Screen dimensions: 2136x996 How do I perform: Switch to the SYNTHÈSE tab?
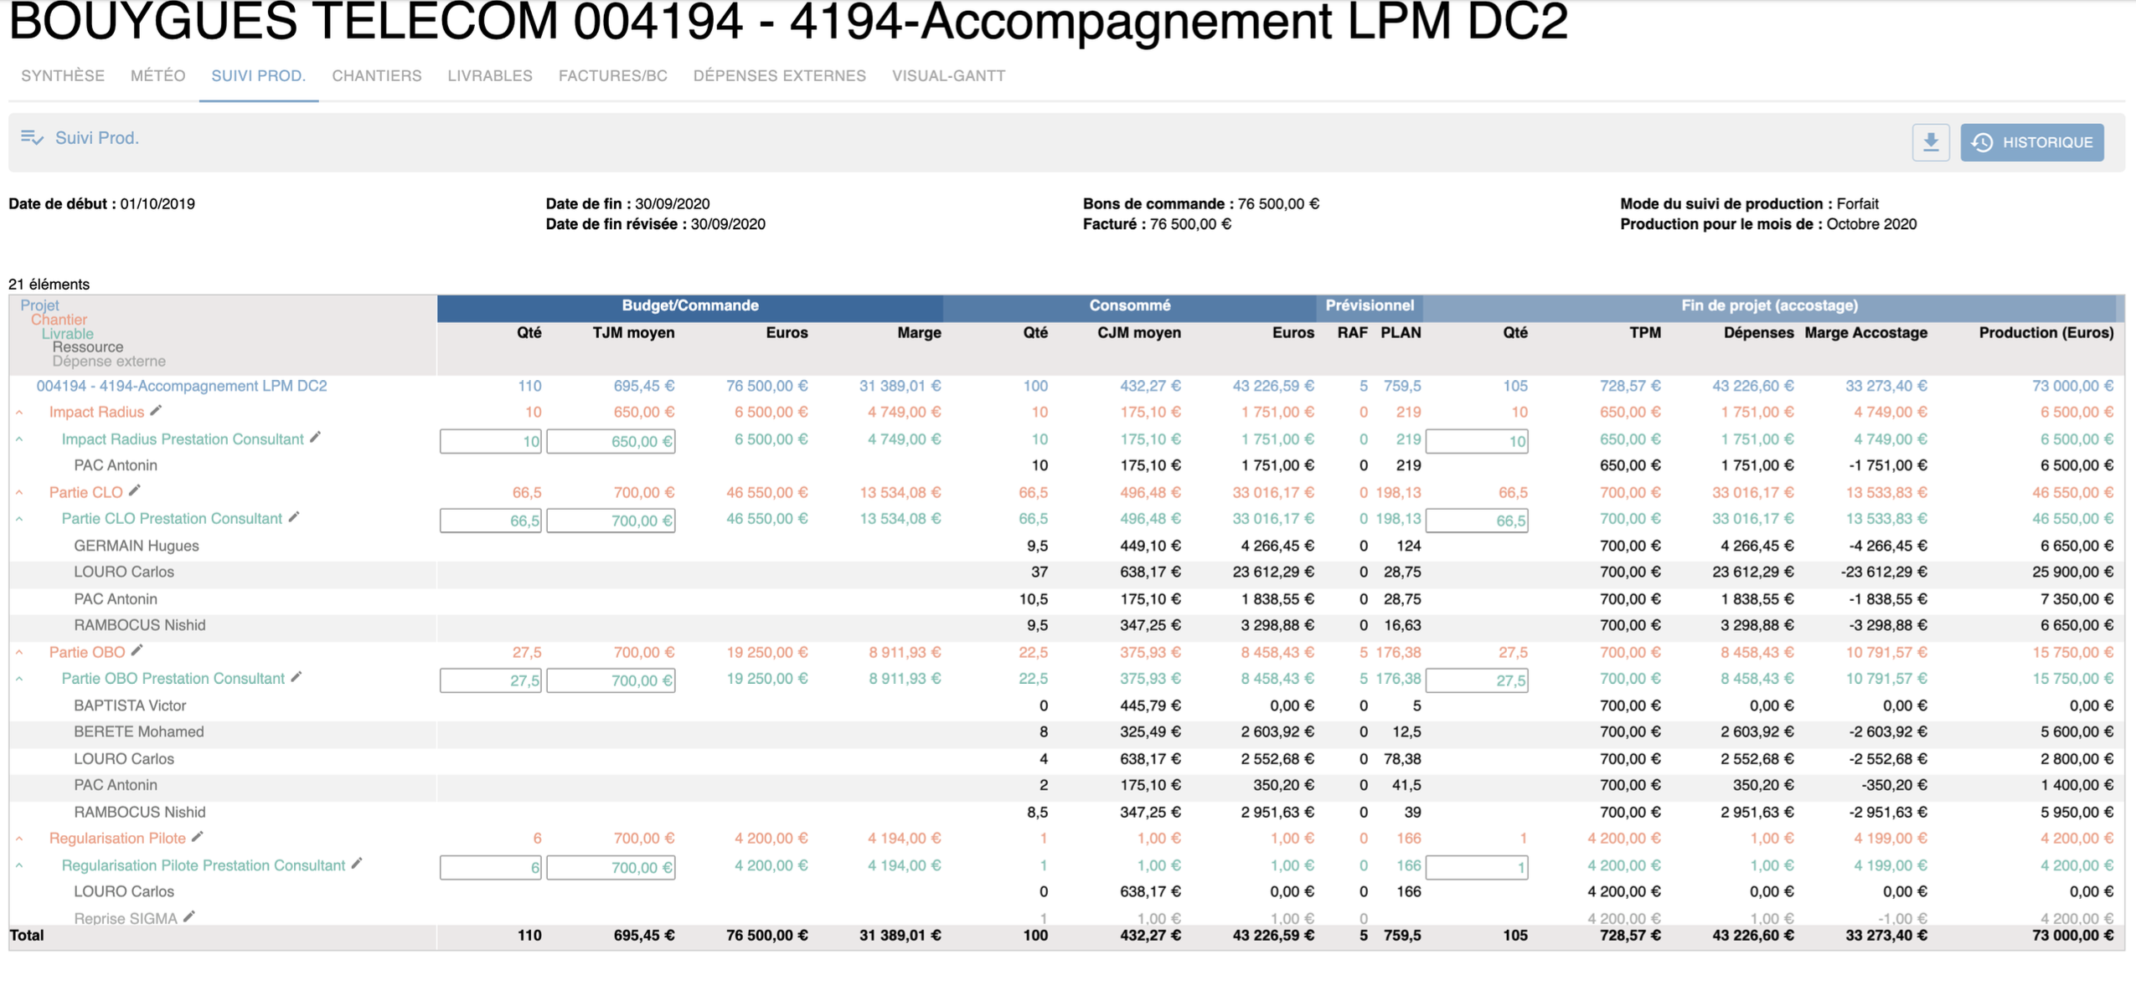(63, 76)
